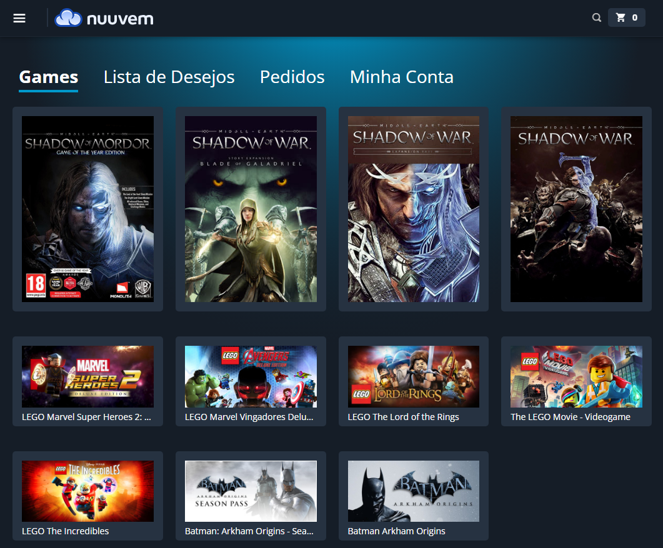Open the Pedidos tab
Image resolution: width=663 pixels, height=548 pixels.
[292, 77]
